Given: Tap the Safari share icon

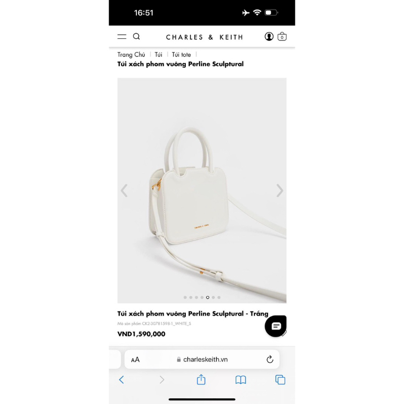Looking at the screenshot, I should point(201,380).
